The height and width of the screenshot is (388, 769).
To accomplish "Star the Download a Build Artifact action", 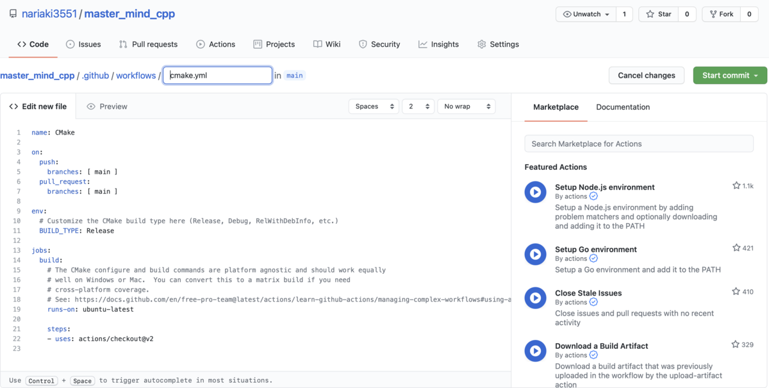I will tap(736, 344).
